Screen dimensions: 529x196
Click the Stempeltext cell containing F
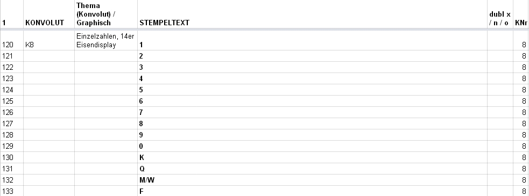coord(312,191)
